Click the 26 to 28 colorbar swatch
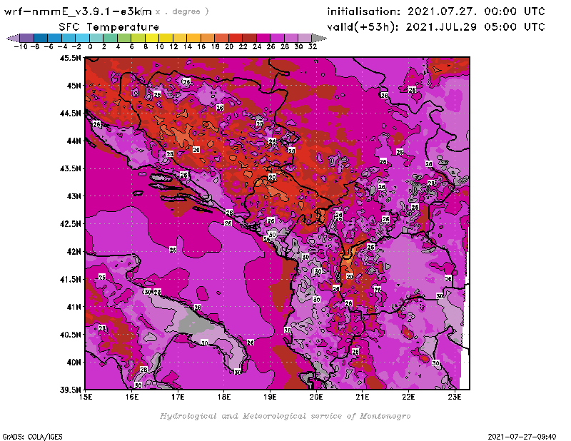The image size is (571, 441). [277, 38]
